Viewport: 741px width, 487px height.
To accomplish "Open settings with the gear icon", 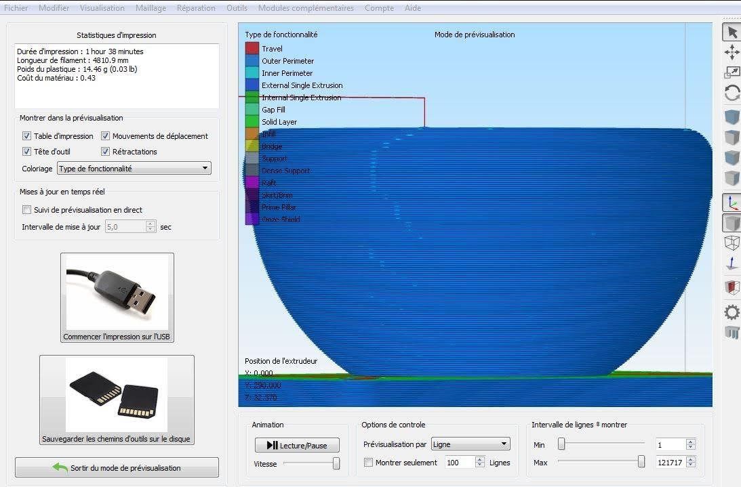I will [x=732, y=312].
